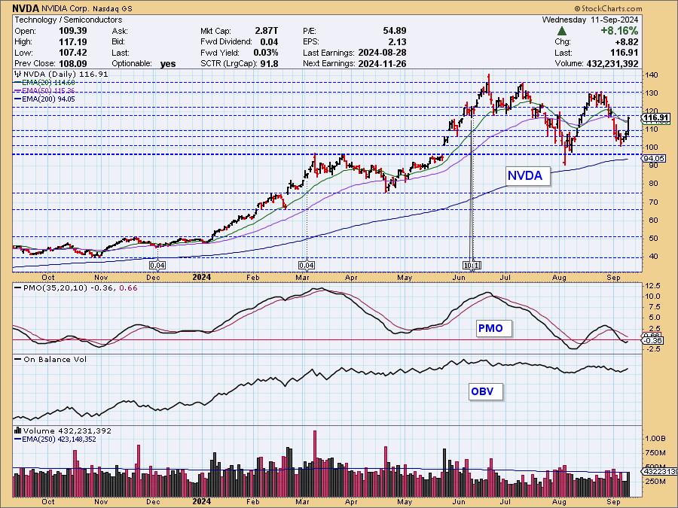Click the -0.36 PMO value tag
Viewport: 678px width, 508px height.
[652, 341]
